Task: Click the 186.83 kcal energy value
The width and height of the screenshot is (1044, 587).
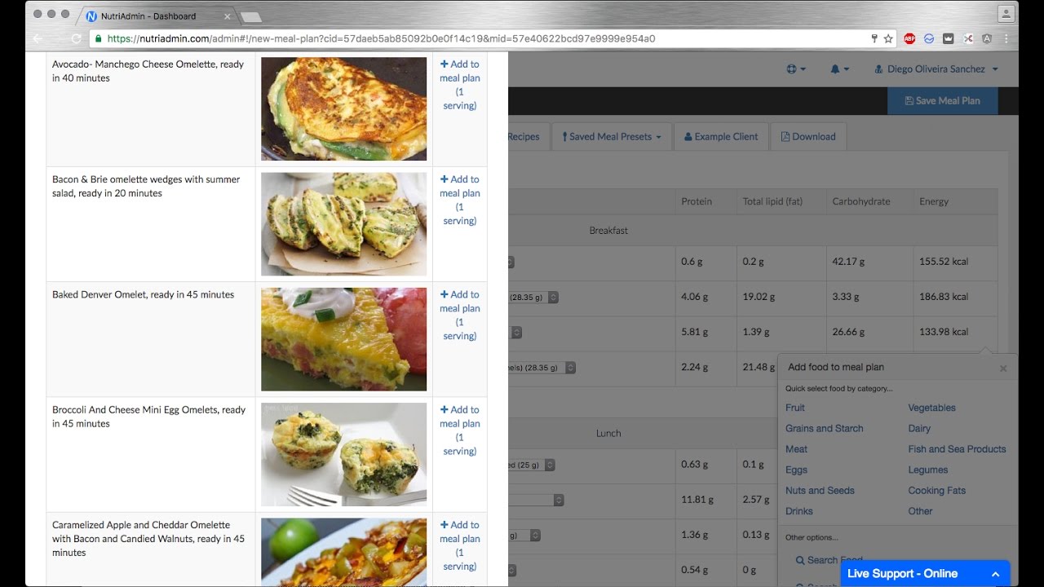Action: [944, 297]
